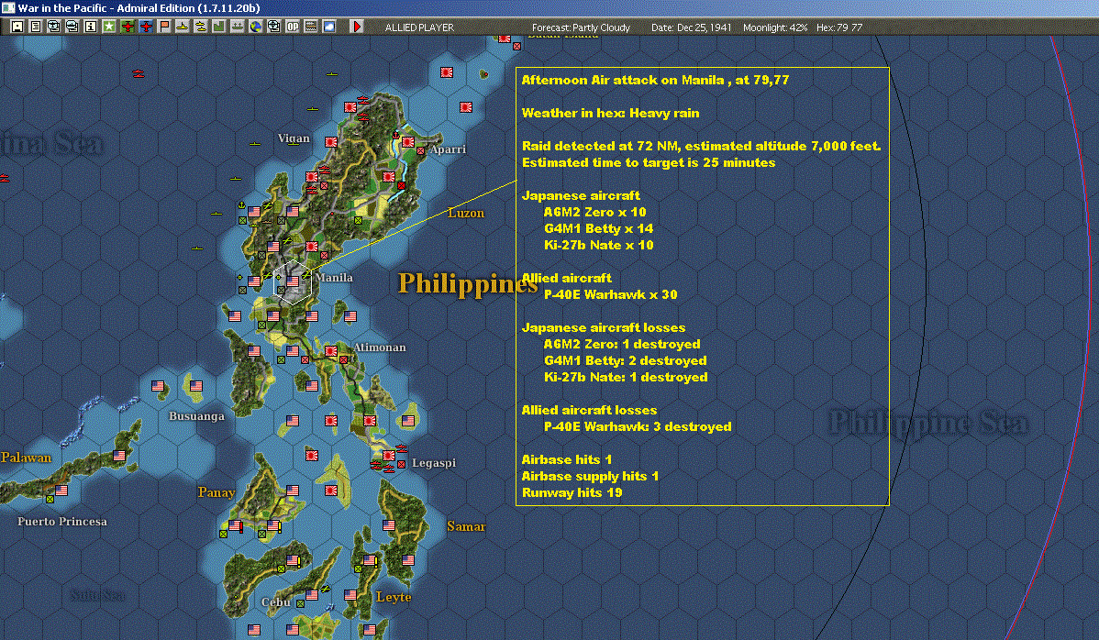Image resolution: width=1099 pixels, height=640 pixels.
Task: Open the document list icon in the toolbar
Action: [36, 27]
